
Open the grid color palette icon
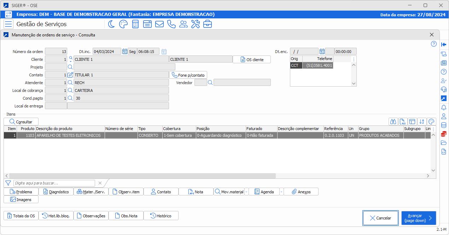[431, 122]
